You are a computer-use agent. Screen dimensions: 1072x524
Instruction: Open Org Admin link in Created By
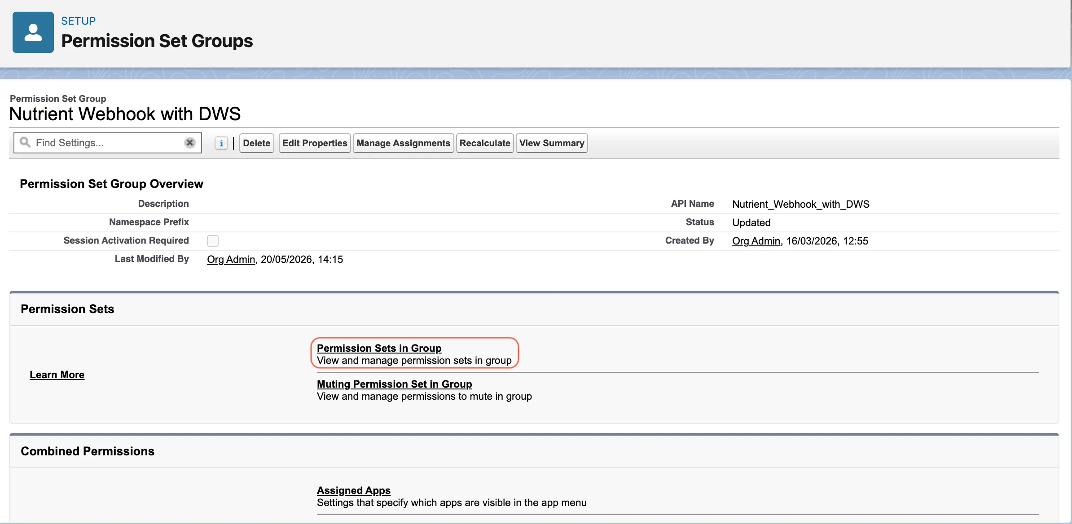coord(756,241)
